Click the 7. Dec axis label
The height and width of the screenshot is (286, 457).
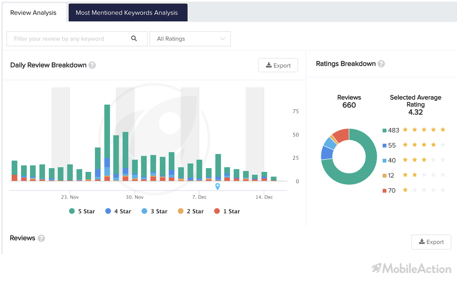pyautogui.click(x=199, y=197)
